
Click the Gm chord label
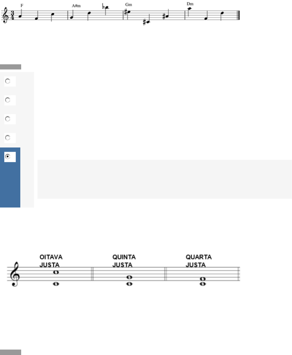(x=129, y=5)
